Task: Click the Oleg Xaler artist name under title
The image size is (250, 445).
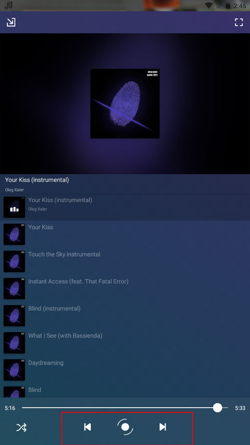Action: (x=15, y=190)
